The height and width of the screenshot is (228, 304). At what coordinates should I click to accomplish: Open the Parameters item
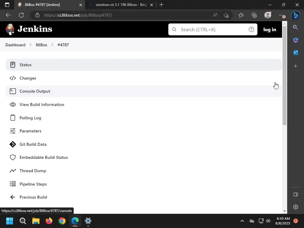[x=144, y=131]
